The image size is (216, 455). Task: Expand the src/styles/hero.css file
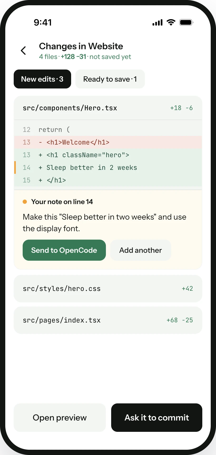[x=108, y=289]
